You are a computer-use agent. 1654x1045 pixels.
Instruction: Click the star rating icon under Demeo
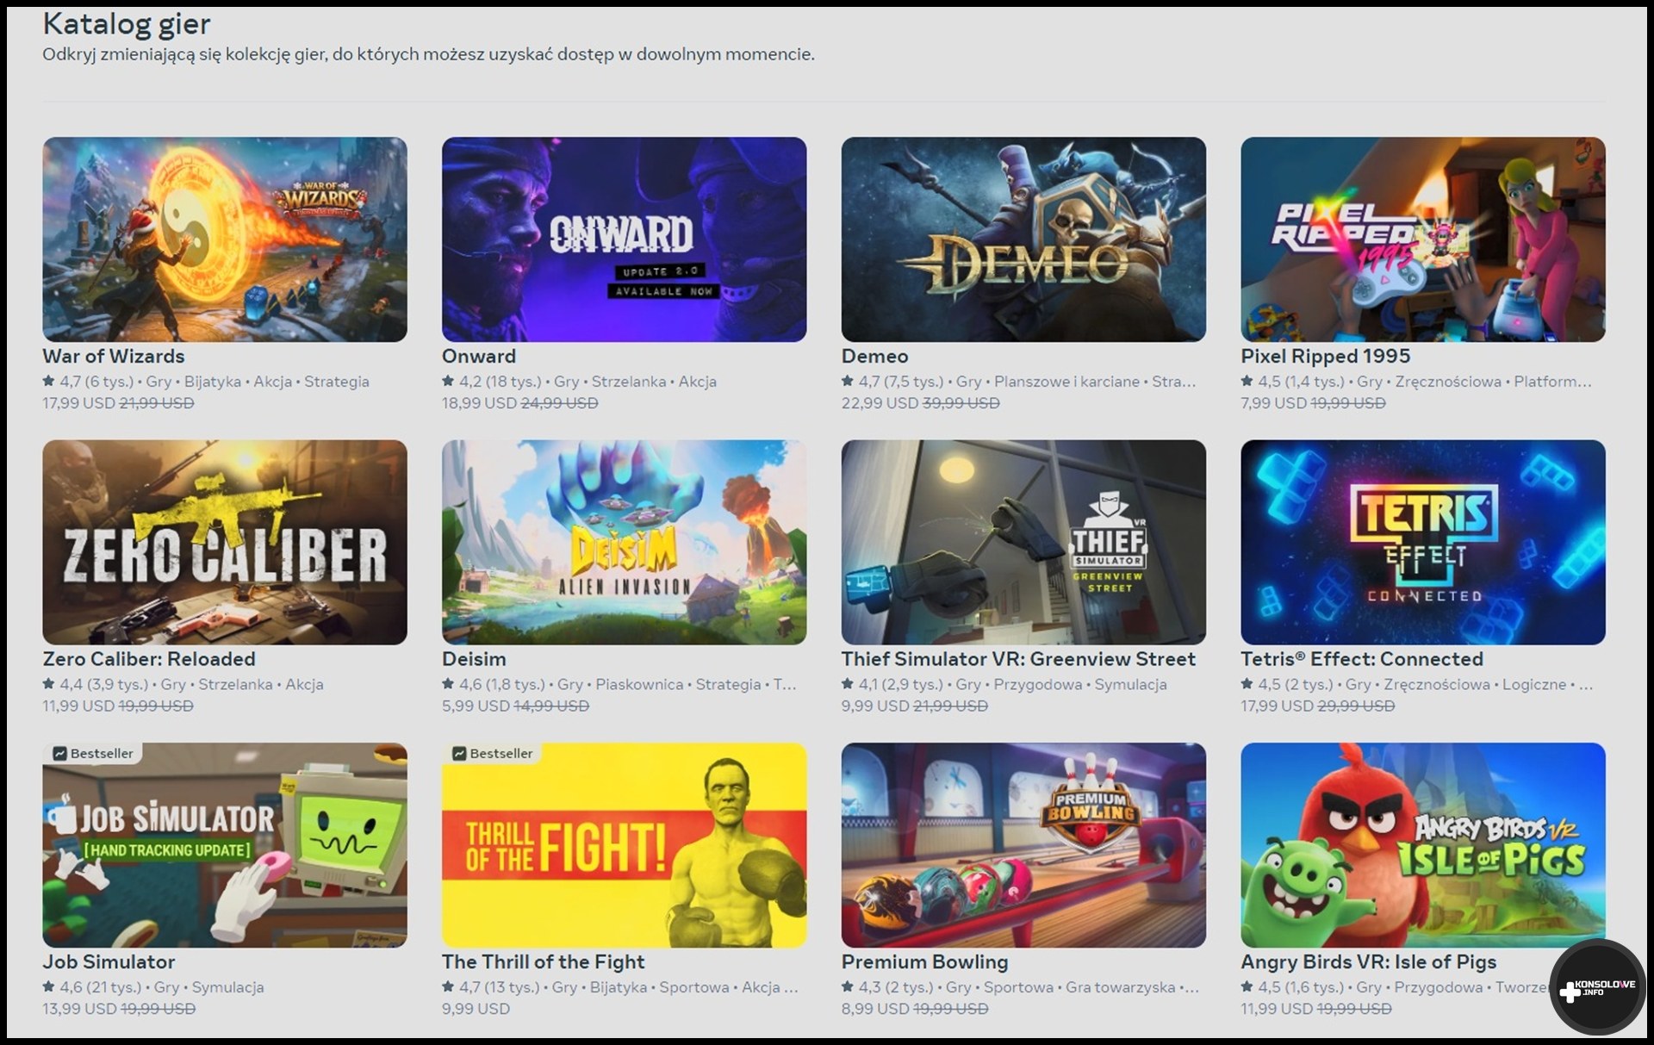[848, 381]
